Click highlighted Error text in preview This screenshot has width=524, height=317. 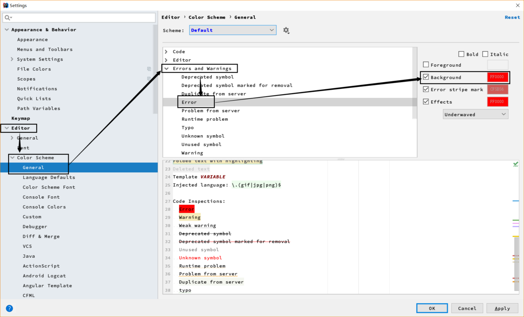click(x=187, y=209)
